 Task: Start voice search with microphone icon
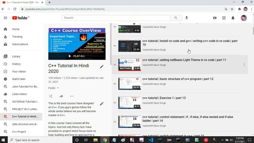click(187, 18)
